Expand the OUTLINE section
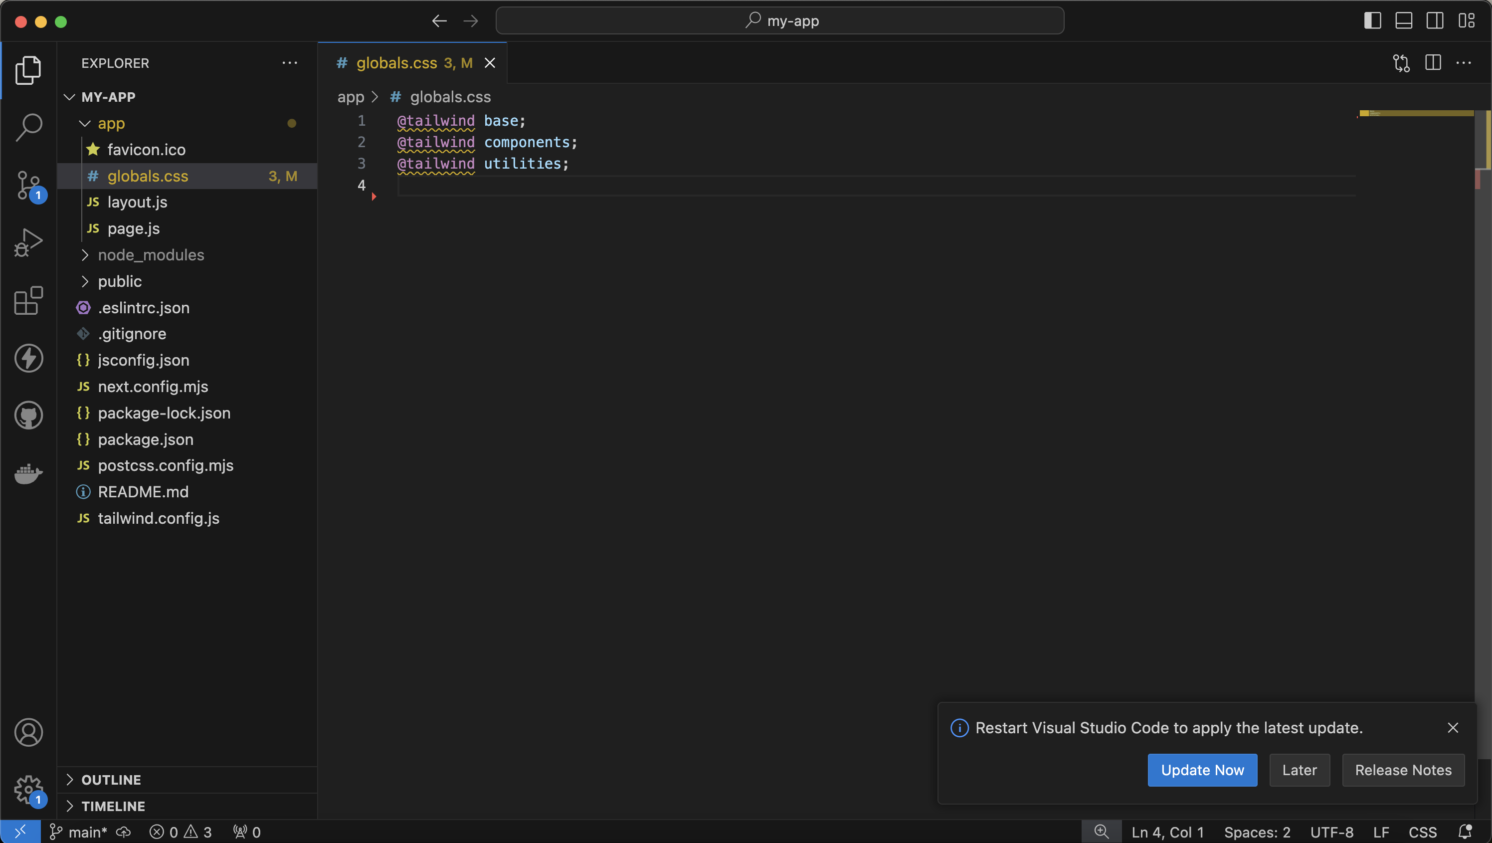Screen dimensions: 1492x843 click(111, 780)
